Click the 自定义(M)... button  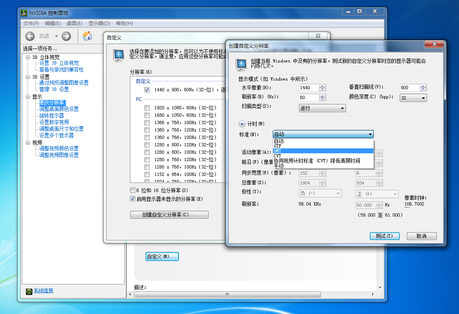point(162,256)
